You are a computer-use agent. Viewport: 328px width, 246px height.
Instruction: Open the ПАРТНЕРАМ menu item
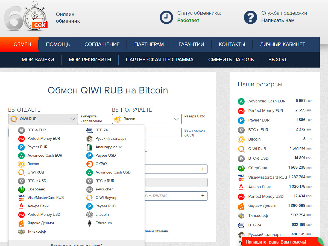(x=149, y=44)
